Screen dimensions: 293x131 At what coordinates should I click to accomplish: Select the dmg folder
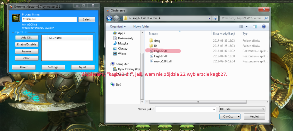(155, 40)
